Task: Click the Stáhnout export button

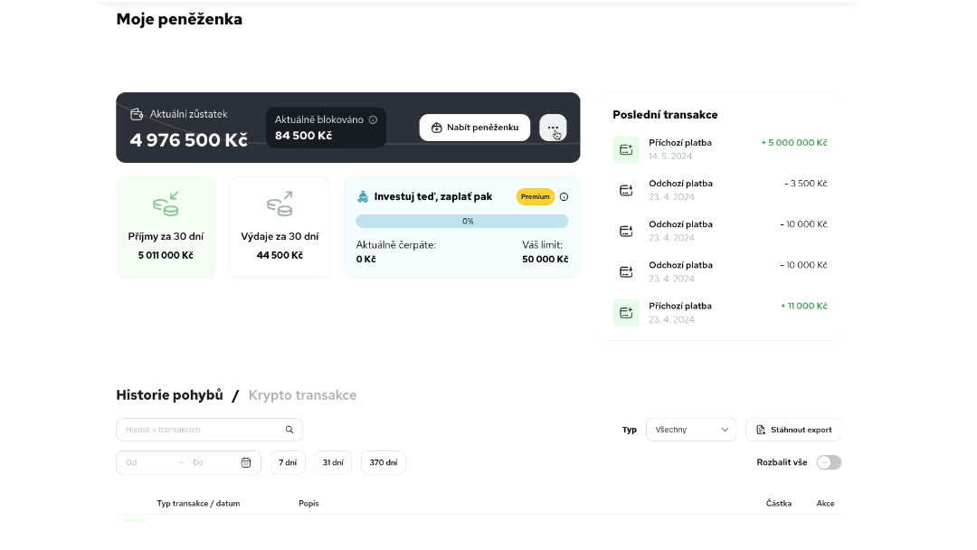Action: (794, 430)
